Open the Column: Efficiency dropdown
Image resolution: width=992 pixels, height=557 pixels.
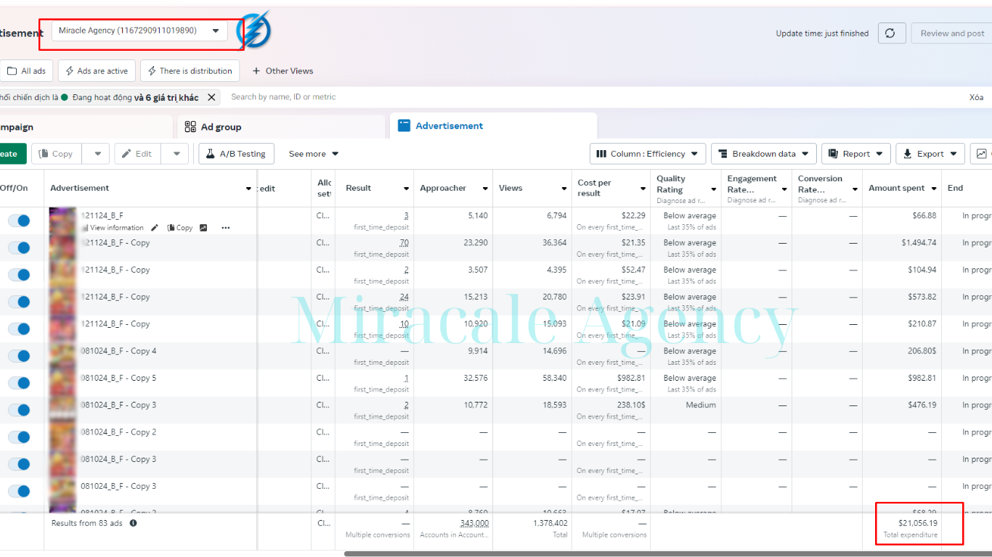648,154
